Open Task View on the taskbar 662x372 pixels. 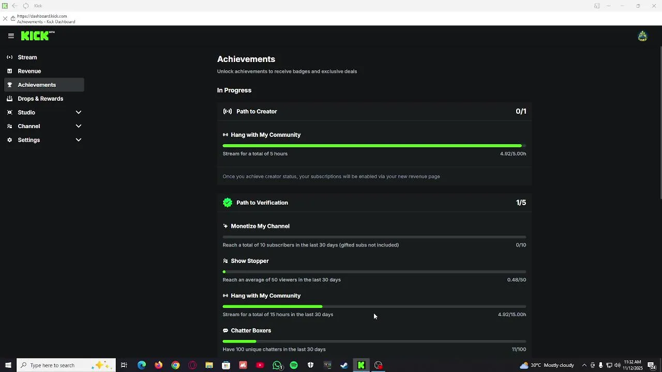tap(124, 365)
